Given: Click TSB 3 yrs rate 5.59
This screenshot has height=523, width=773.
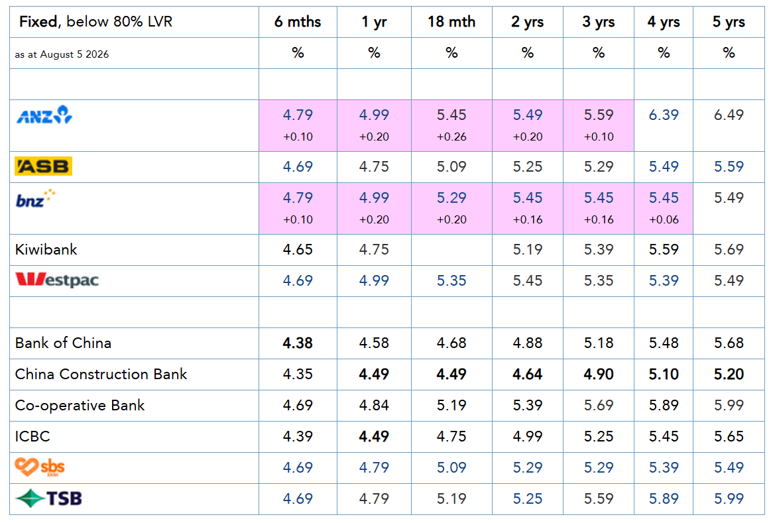Looking at the screenshot, I should 599,498.
